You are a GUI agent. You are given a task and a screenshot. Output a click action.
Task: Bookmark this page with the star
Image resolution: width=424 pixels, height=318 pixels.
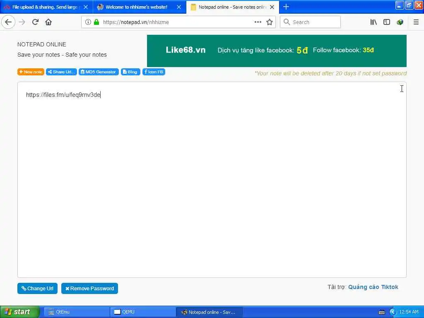[269, 22]
